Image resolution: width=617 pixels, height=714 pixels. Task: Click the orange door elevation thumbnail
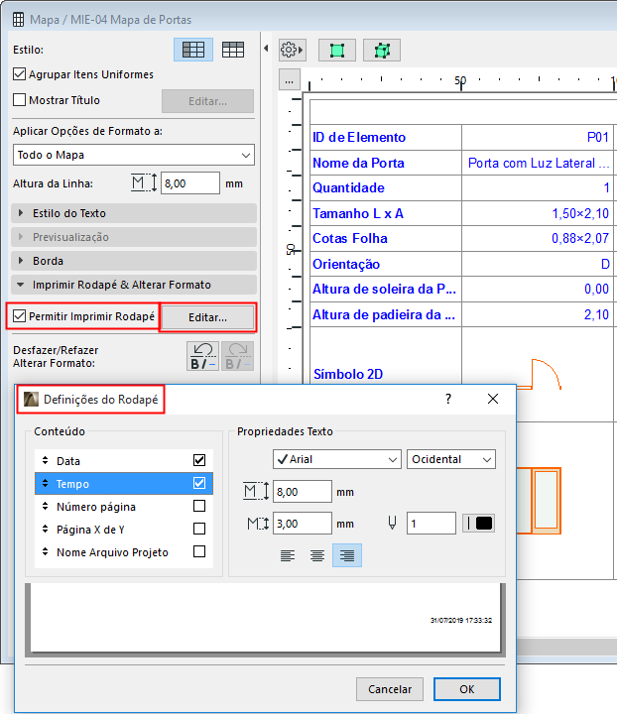coord(539,501)
